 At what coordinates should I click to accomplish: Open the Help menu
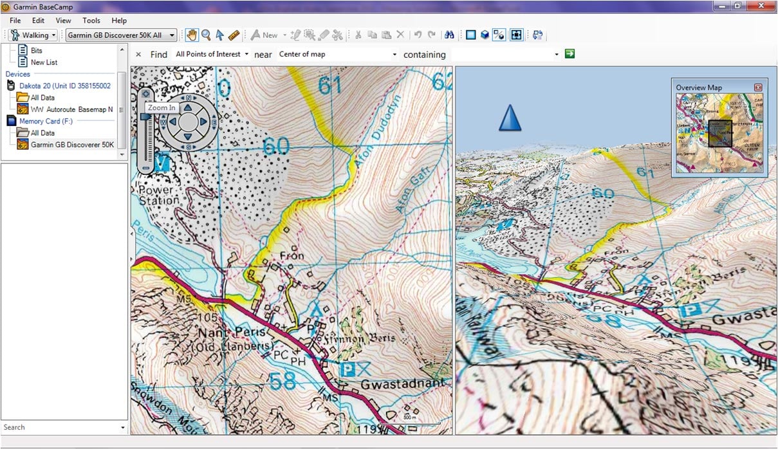pyautogui.click(x=119, y=21)
